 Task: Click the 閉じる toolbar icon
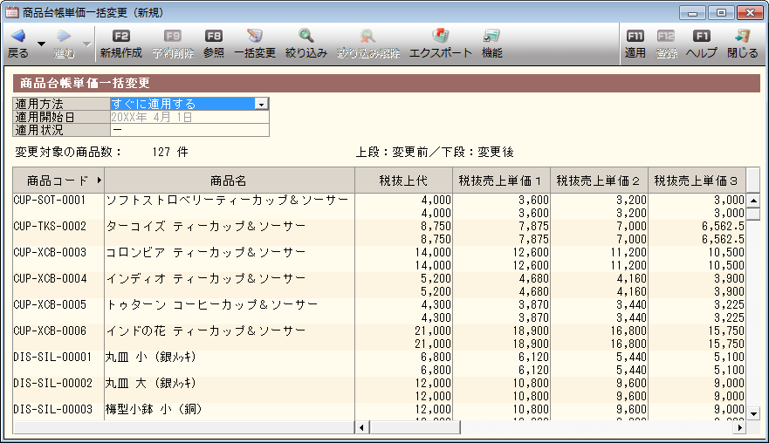coord(743,36)
